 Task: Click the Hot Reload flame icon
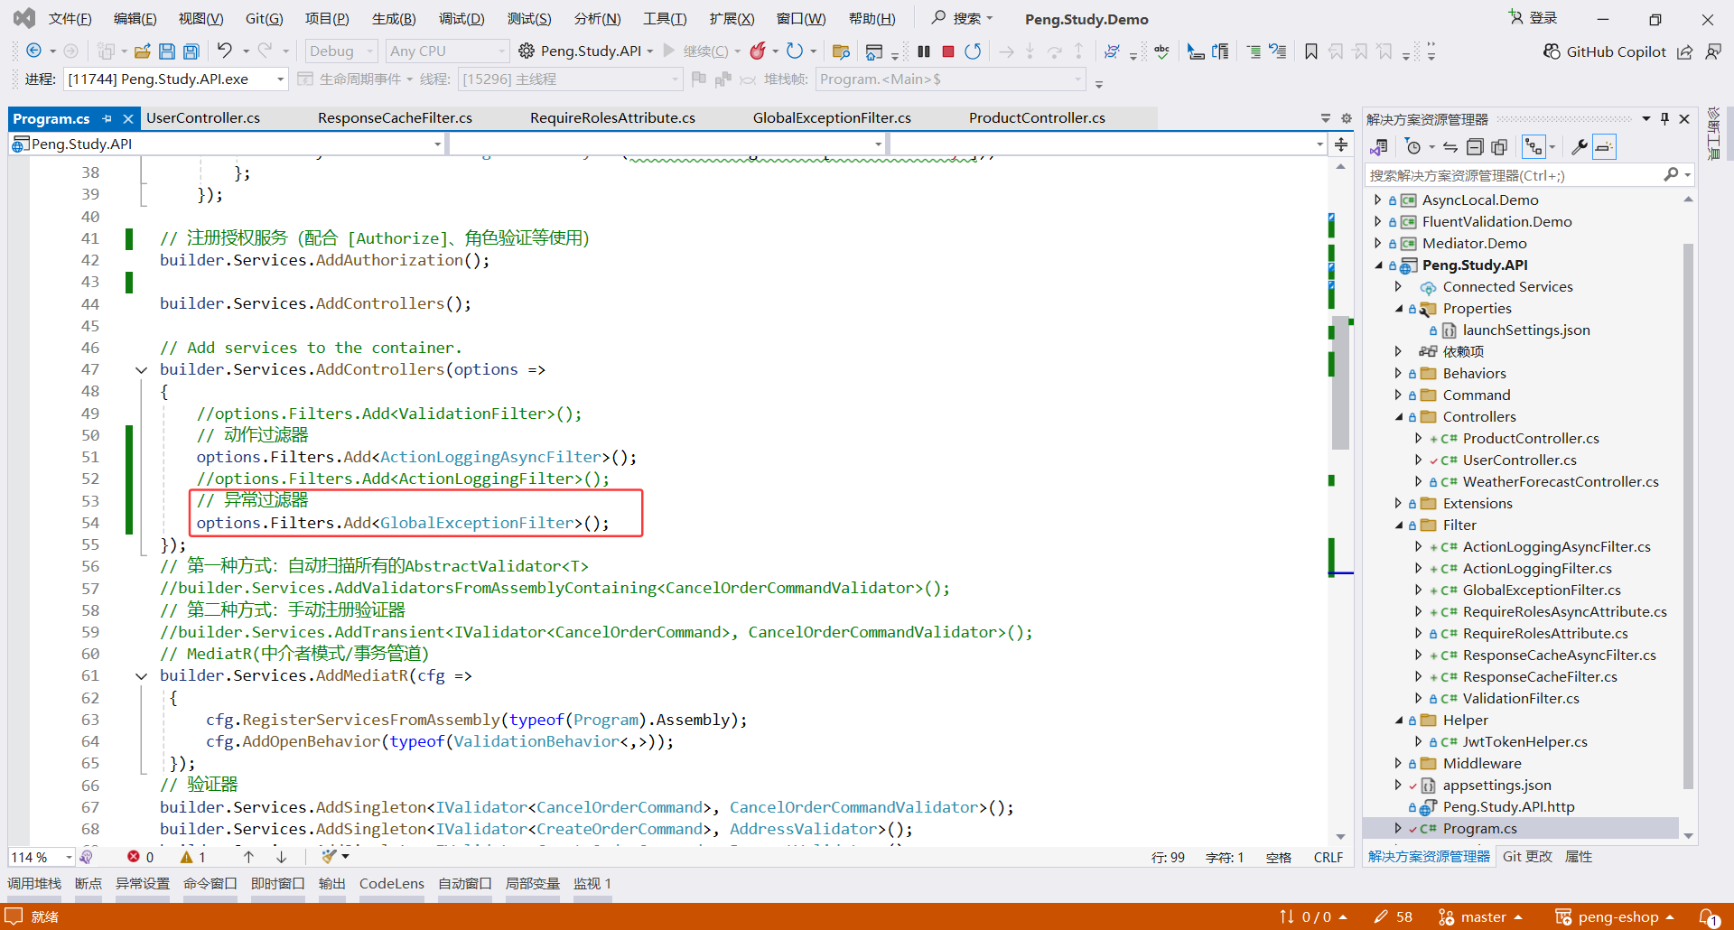[758, 51]
